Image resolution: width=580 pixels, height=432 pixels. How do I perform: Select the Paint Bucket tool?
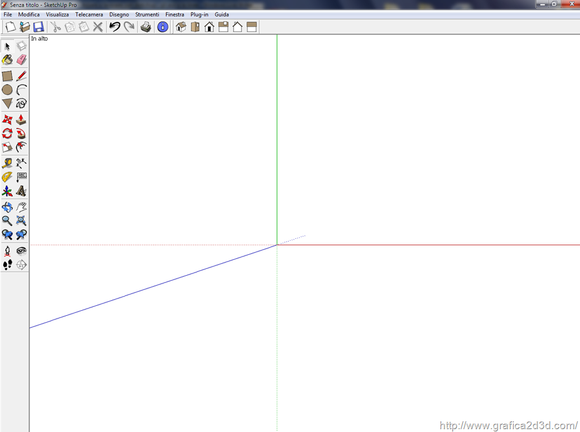point(7,60)
